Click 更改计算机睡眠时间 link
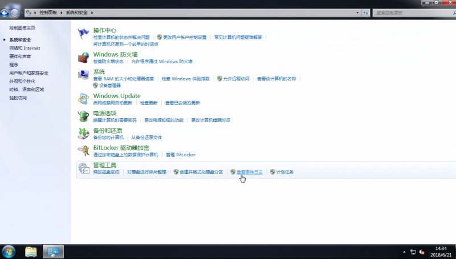The height and width of the screenshot is (259, 456). tap(211, 120)
